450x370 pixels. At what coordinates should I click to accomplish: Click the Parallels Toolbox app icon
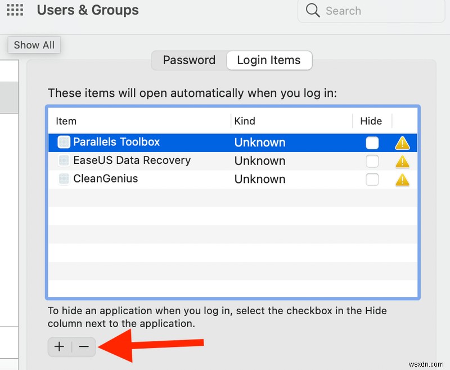tap(64, 142)
